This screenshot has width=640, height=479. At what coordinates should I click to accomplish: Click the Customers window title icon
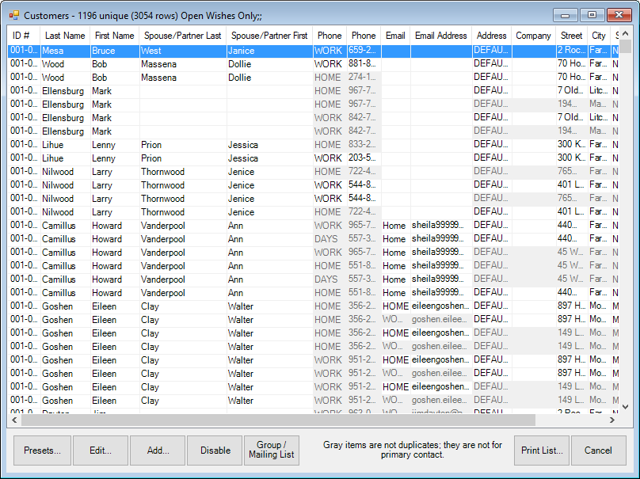point(13,15)
